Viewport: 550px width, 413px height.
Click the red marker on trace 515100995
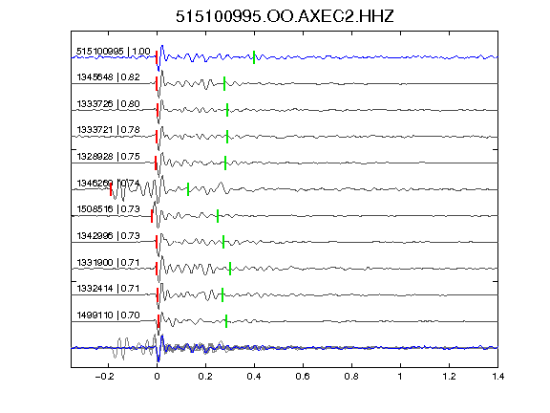click(157, 57)
